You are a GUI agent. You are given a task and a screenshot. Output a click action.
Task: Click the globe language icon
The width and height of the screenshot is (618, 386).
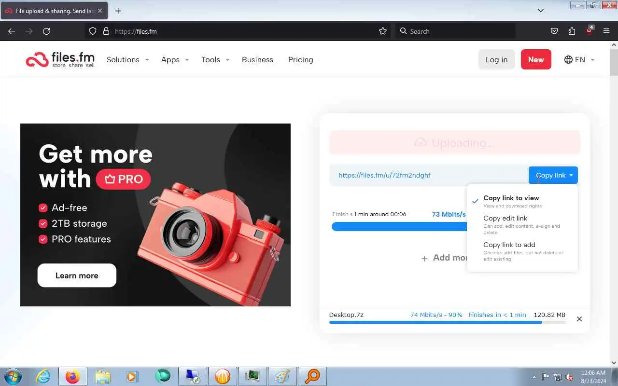(568, 60)
